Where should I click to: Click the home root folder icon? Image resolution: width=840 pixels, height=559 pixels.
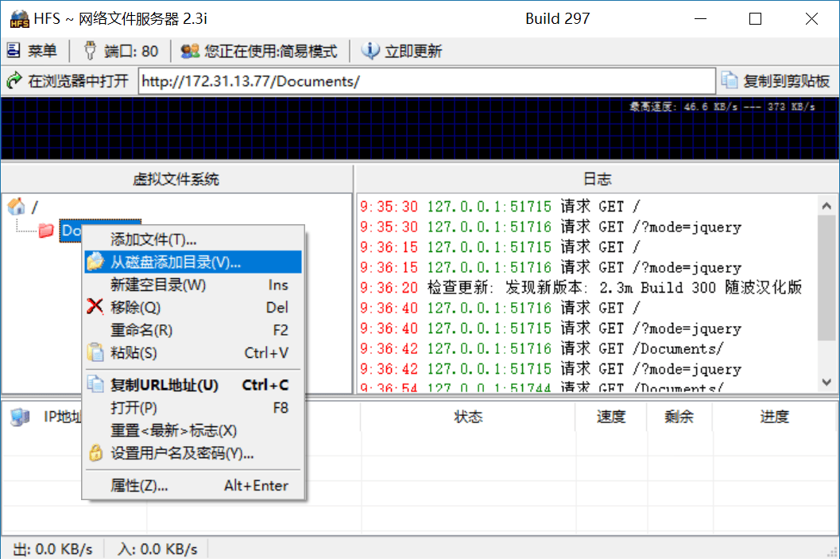tap(16, 208)
